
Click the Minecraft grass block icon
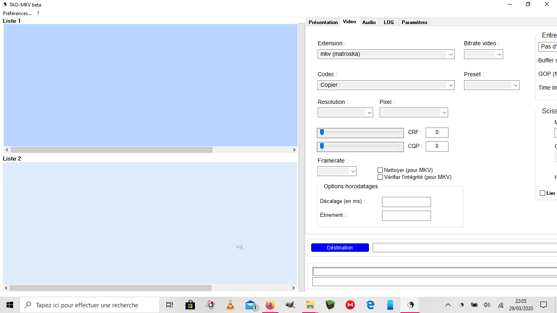(330, 305)
